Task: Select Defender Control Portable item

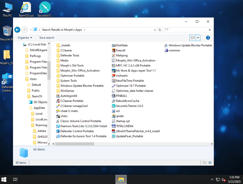Action: [75, 131]
